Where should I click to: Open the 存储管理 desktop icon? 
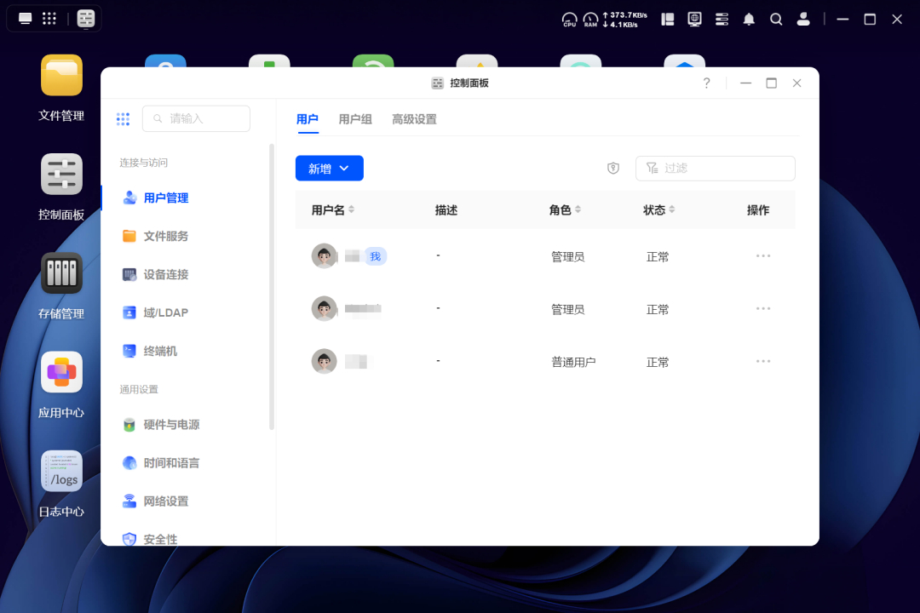pyautogui.click(x=61, y=273)
